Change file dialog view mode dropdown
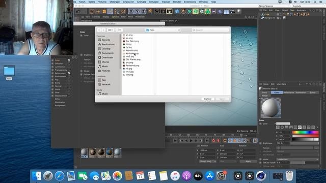The width and height of the screenshot is (326, 183). pos(111,30)
